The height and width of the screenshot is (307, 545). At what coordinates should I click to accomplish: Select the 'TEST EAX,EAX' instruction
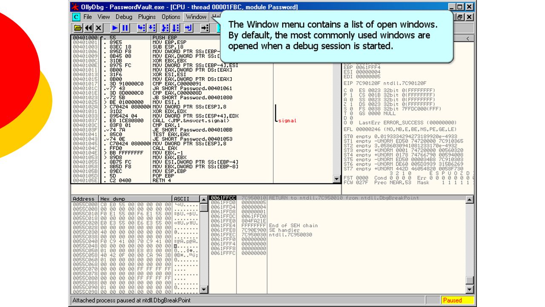click(170, 134)
